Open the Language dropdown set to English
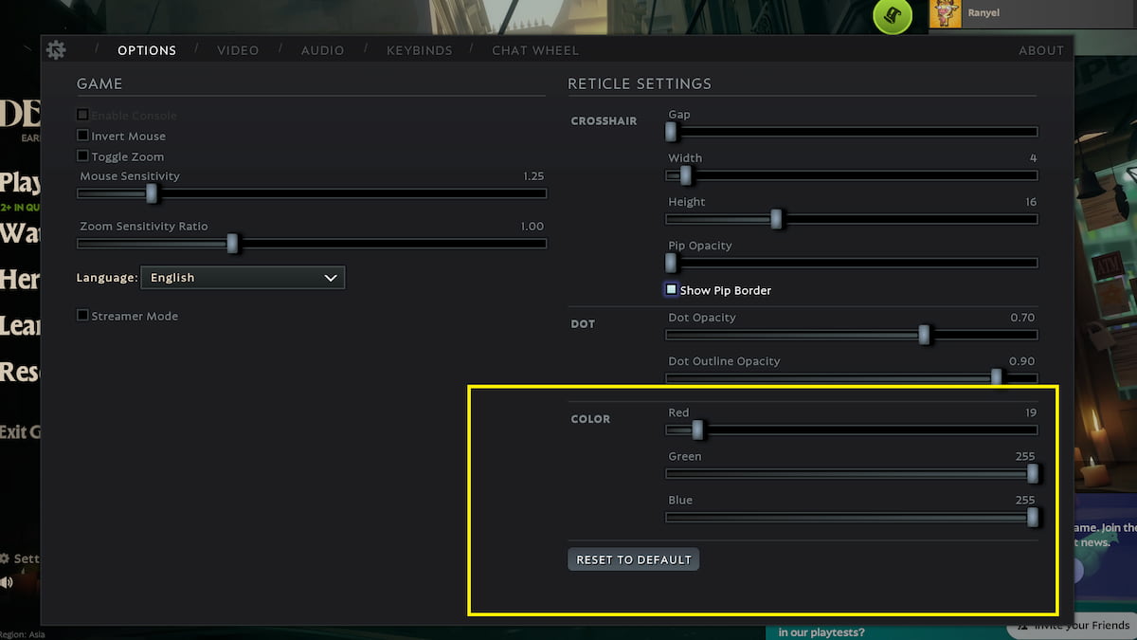 [x=242, y=278]
